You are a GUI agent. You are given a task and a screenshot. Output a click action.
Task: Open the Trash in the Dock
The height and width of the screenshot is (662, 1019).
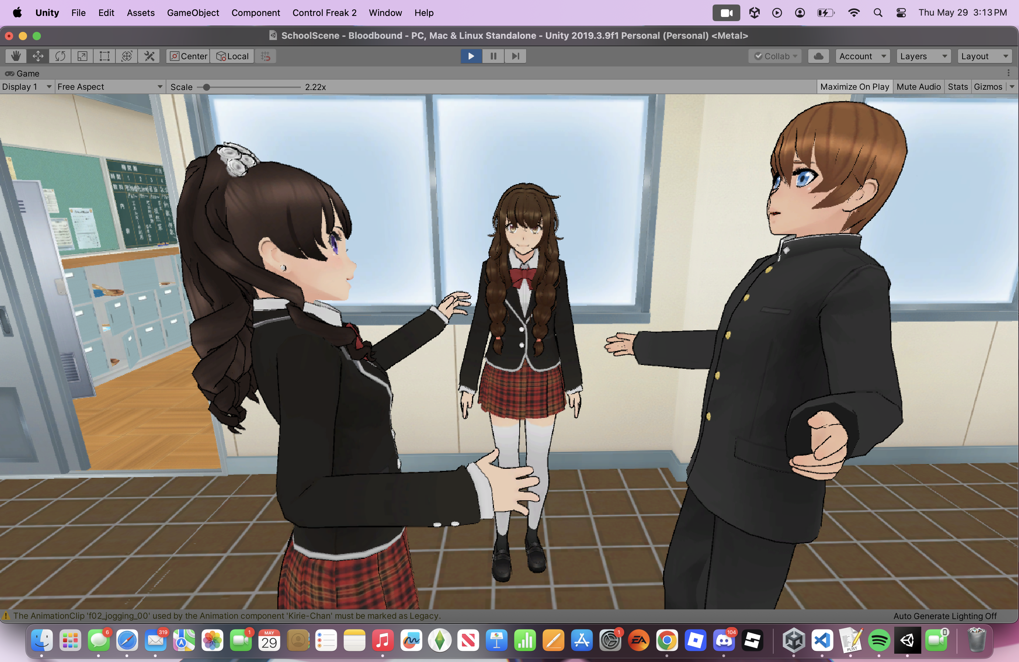coord(977,640)
